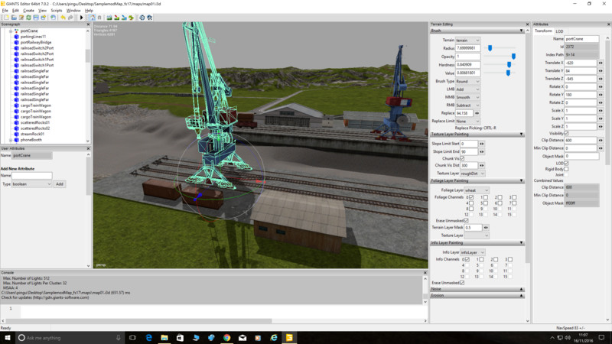Click the Cortana search box
The height and width of the screenshot is (344, 612).
70,338
